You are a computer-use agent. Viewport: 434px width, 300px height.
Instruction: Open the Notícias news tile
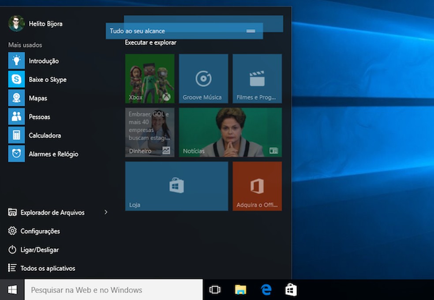230,132
